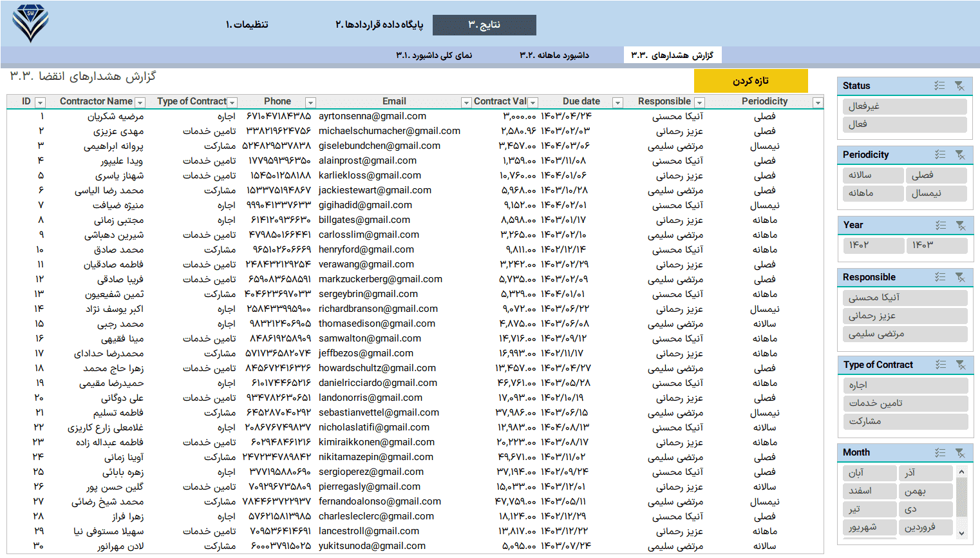Open the Periodicity column filter dropdown

click(818, 102)
